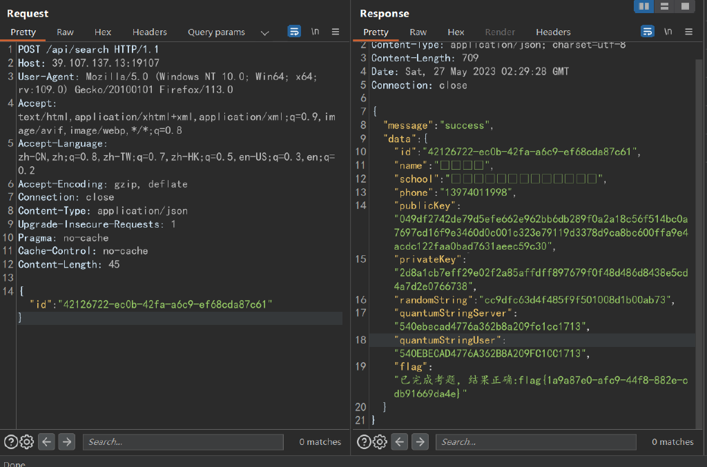Show non-printable characters in Request (\n)
The height and width of the screenshot is (467, 707).
pos(315,32)
